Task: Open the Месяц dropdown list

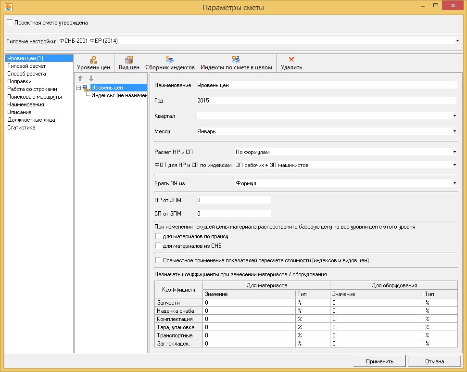Action: (454, 131)
